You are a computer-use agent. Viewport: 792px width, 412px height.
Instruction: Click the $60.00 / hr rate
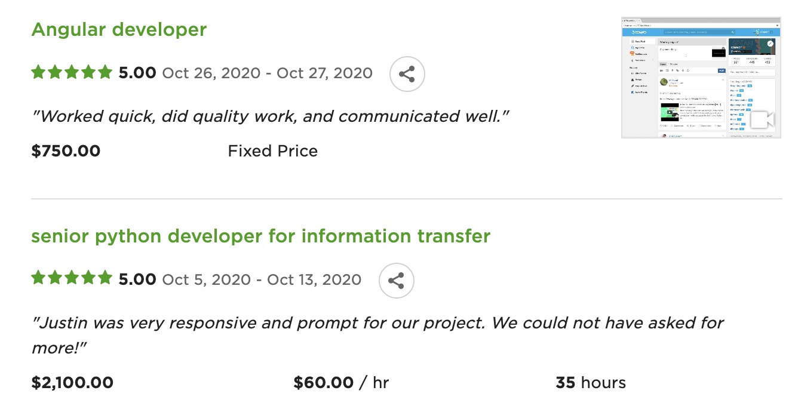coord(341,383)
